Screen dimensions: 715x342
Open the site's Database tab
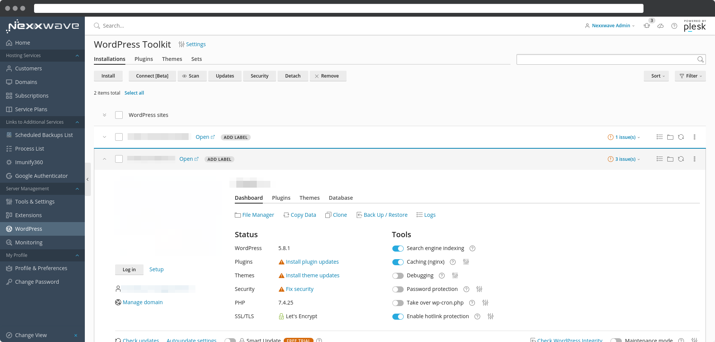341,198
